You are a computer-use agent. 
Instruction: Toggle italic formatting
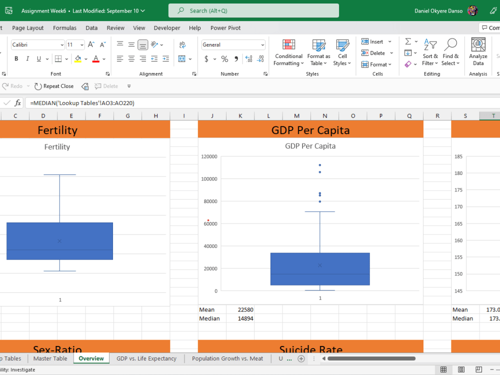(x=27, y=58)
